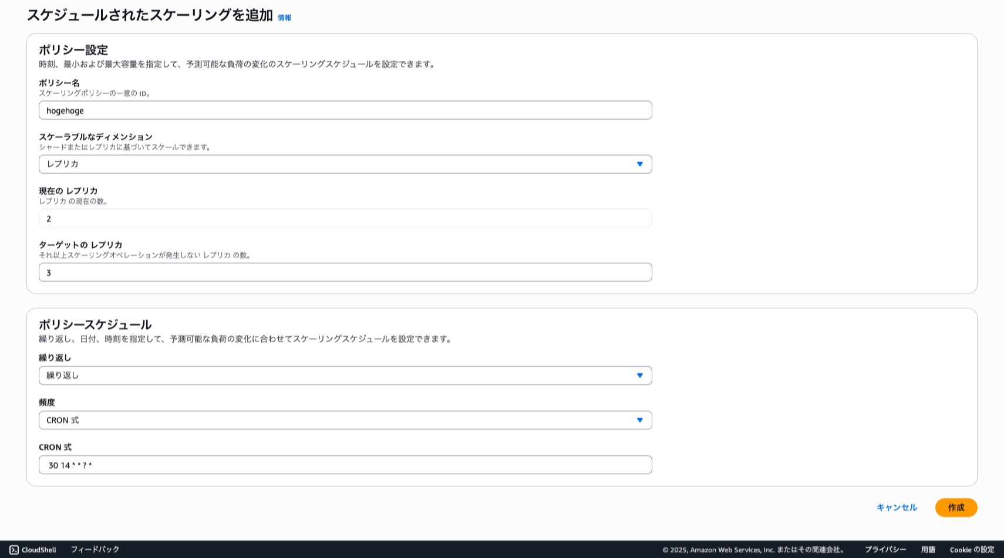Screen dimensions: 1004x558
Task: Click the キャンセル button
Action: (897, 508)
